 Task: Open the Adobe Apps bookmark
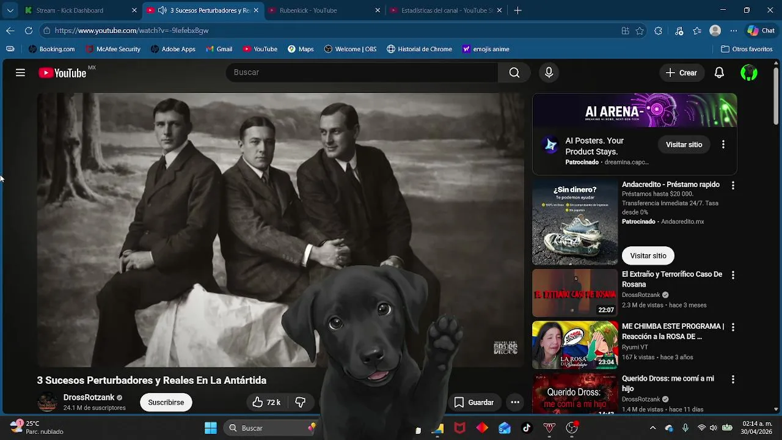pos(173,49)
